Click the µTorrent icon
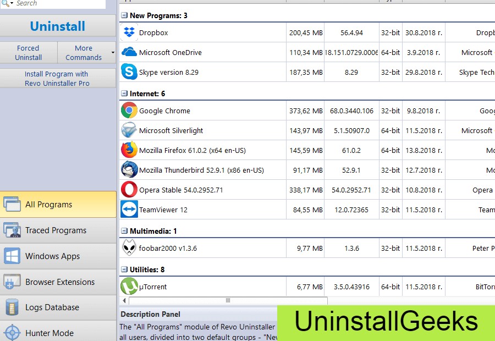Viewport: 495px width, 341px height. coord(129,286)
